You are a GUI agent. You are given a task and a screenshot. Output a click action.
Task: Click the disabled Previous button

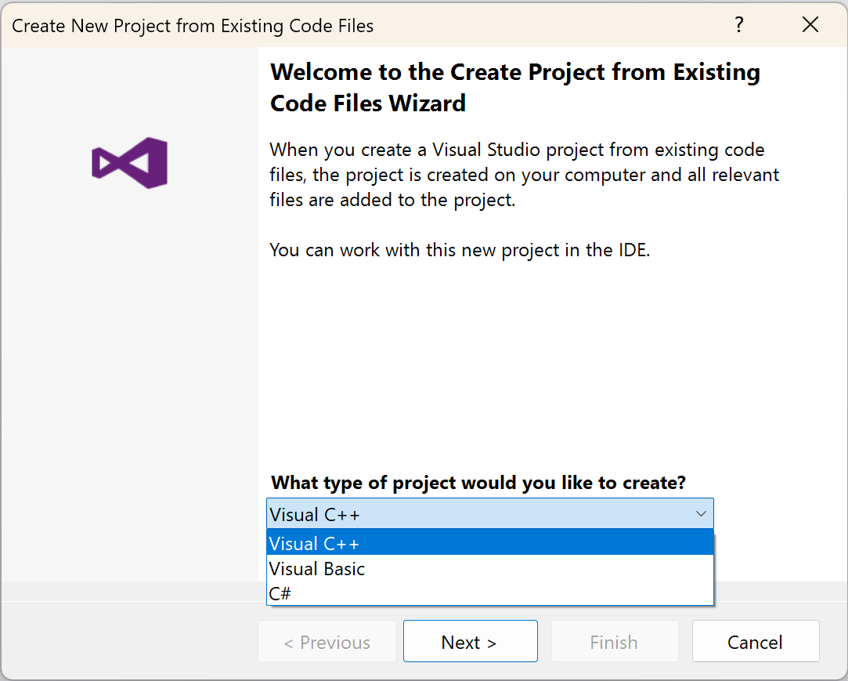[327, 641]
